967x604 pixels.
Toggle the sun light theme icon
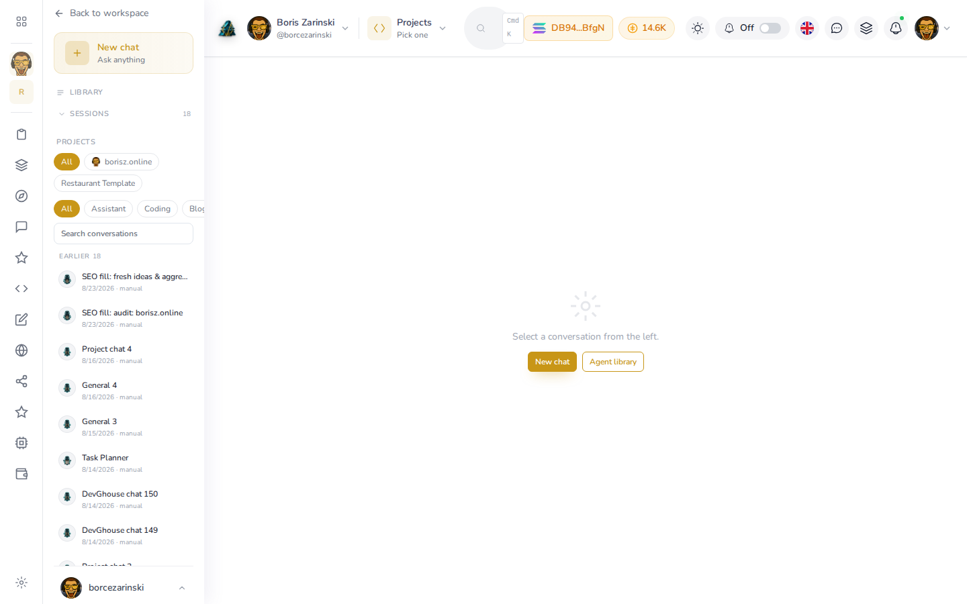coord(698,28)
